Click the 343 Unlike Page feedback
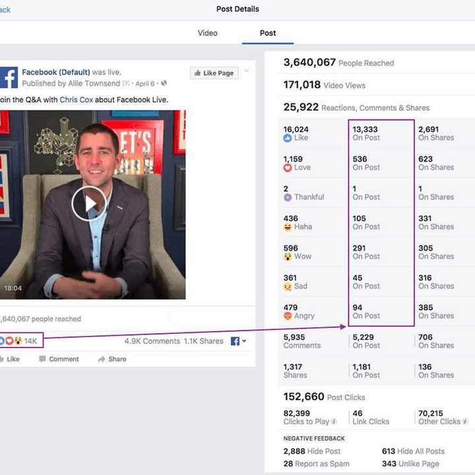 coord(410,464)
